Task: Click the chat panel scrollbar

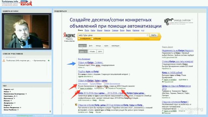Action: pyautogui.click(x=50, y=111)
